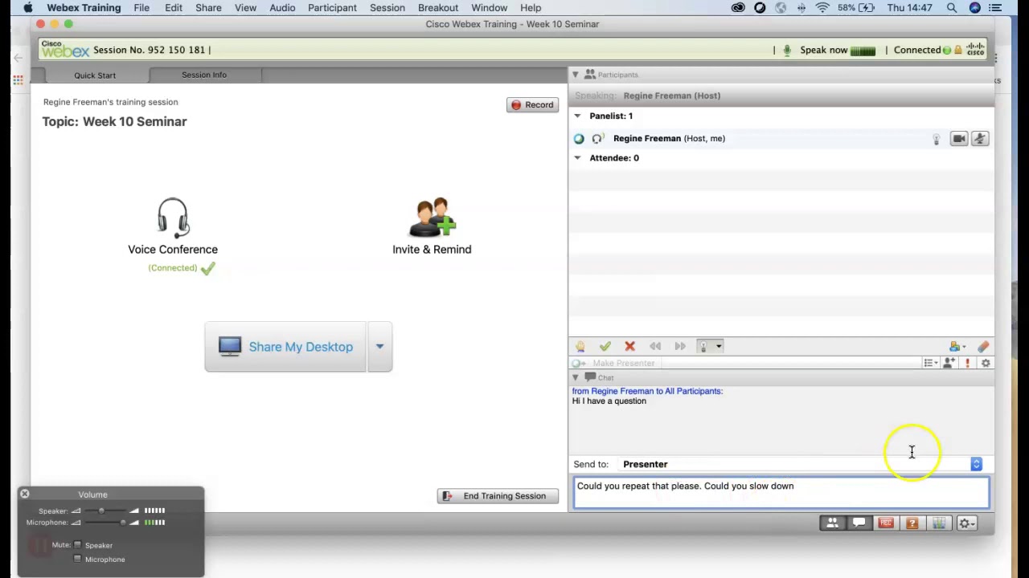The height and width of the screenshot is (578, 1029).
Task: Collapse the Attendee: 0 group
Action: pyautogui.click(x=577, y=158)
